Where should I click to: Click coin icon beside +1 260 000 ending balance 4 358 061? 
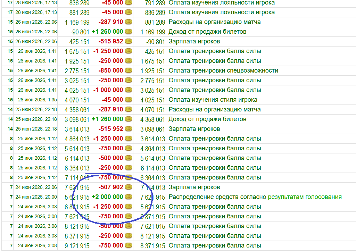129,119
